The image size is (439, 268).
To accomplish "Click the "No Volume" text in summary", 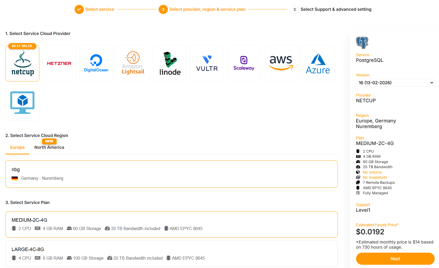I will pyautogui.click(x=372, y=172).
